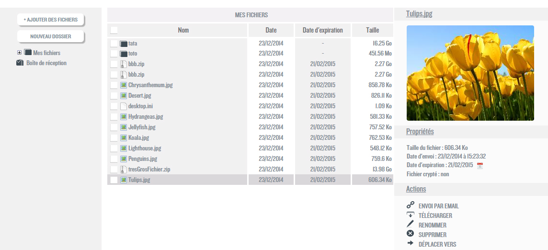Click the Nouveau dossier button
This screenshot has height=250, width=548.
pos(51,36)
